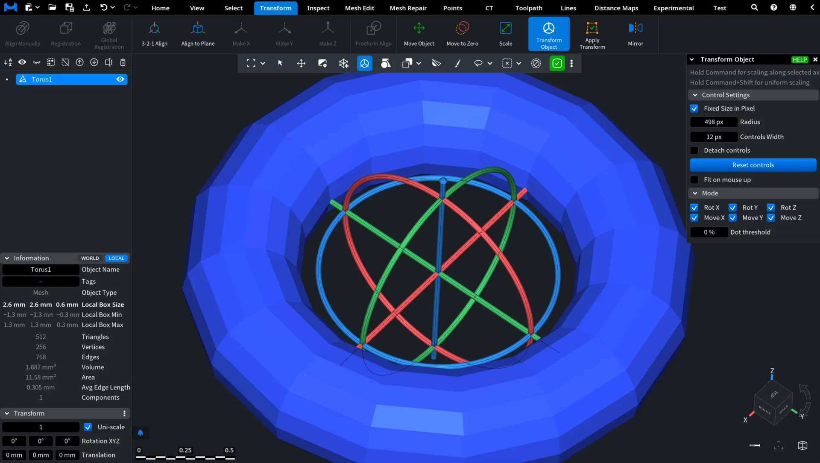Screen dimensions: 820x463
Task: Activate the Move Object tool
Action: click(x=419, y=34)
